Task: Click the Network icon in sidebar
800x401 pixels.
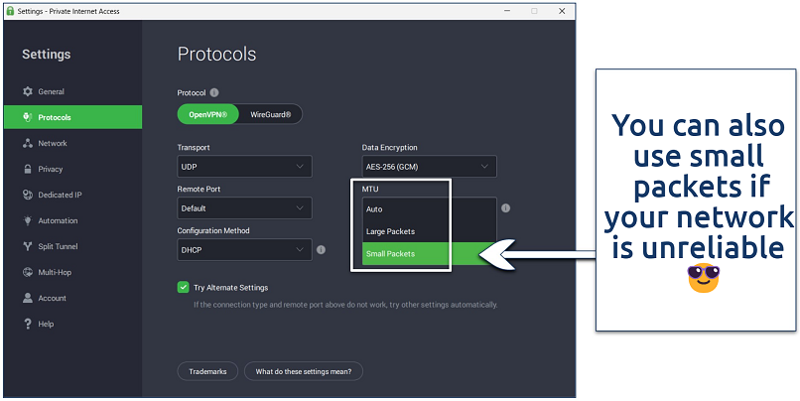Action: pos(27,144)
